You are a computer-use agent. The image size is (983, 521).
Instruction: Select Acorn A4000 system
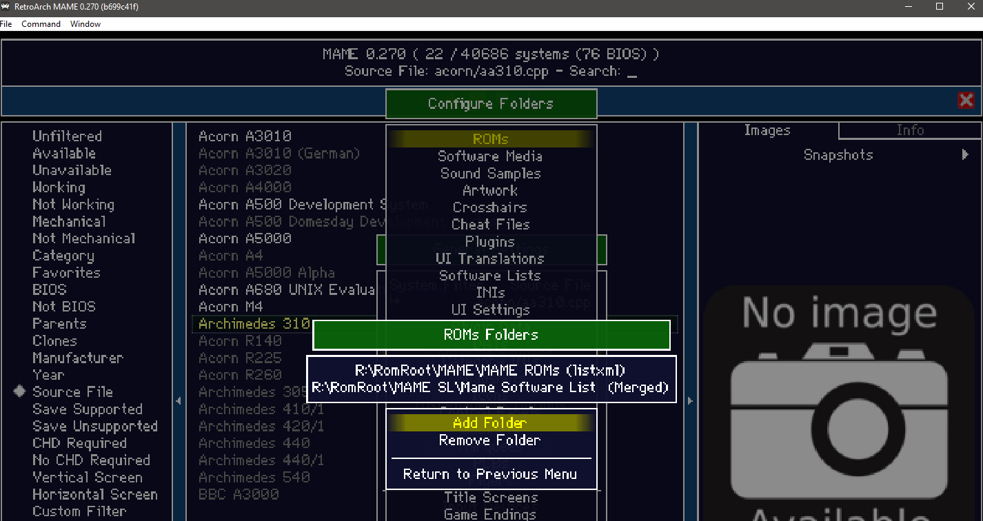pyautogui.click(x=245, y=187)
